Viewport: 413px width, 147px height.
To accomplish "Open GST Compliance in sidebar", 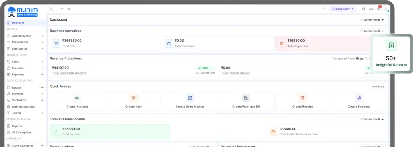I will click(x=22, y=132).
